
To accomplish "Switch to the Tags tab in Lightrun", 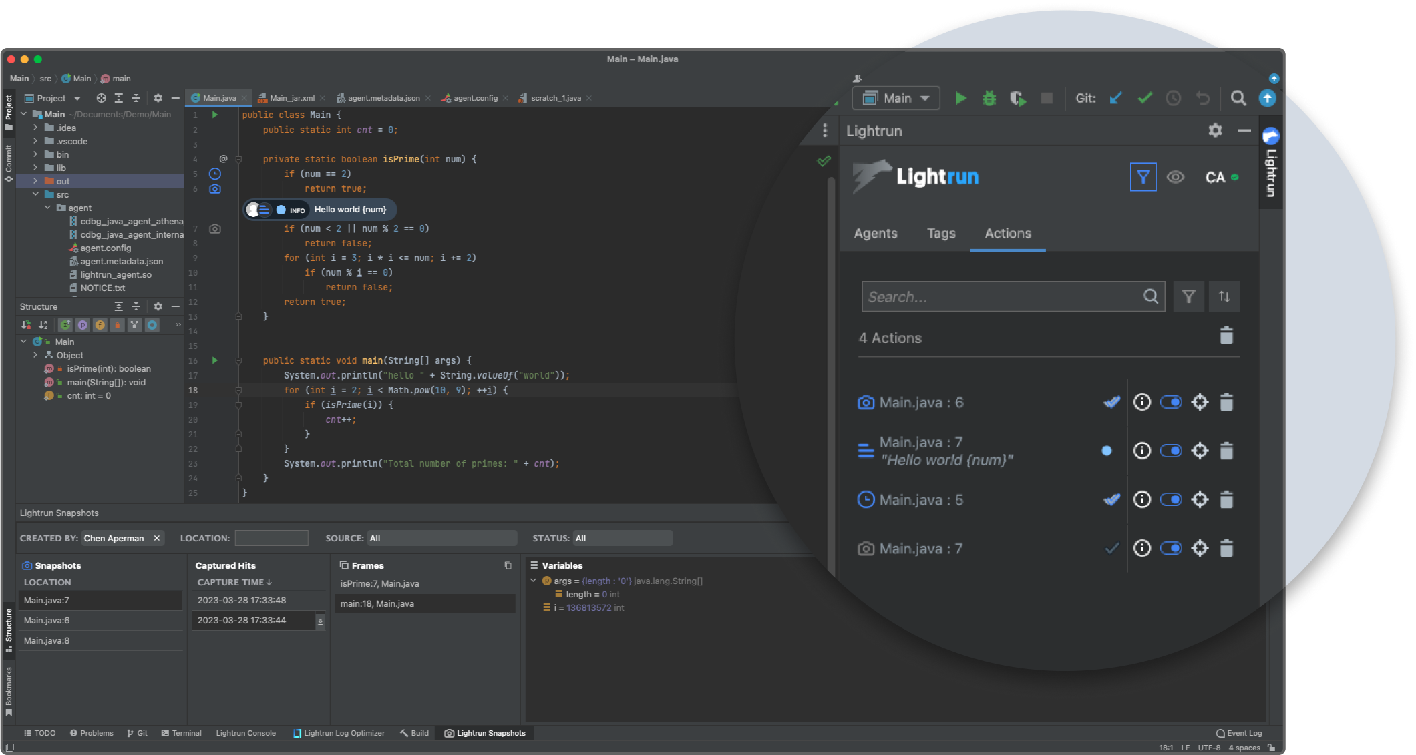I will point(940,233).
